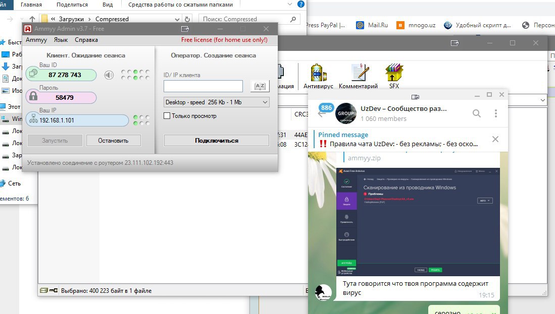Click the Выбрано: 400 223 байт status text
The image size is (555, 314).
click(x=106, y=291)
